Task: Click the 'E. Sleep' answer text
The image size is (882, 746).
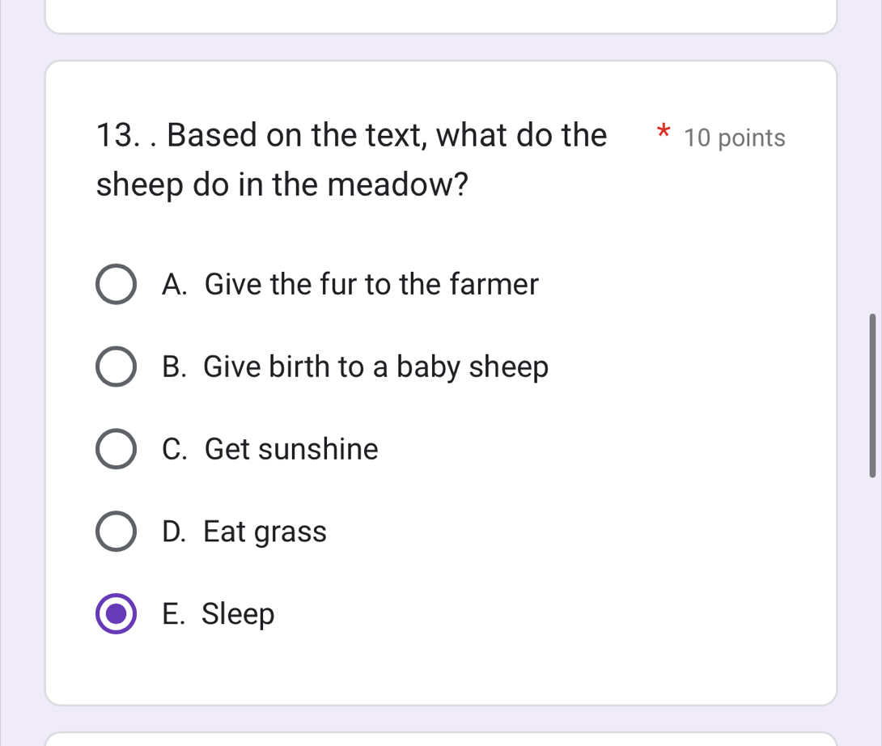Action: tap(218, 614)
